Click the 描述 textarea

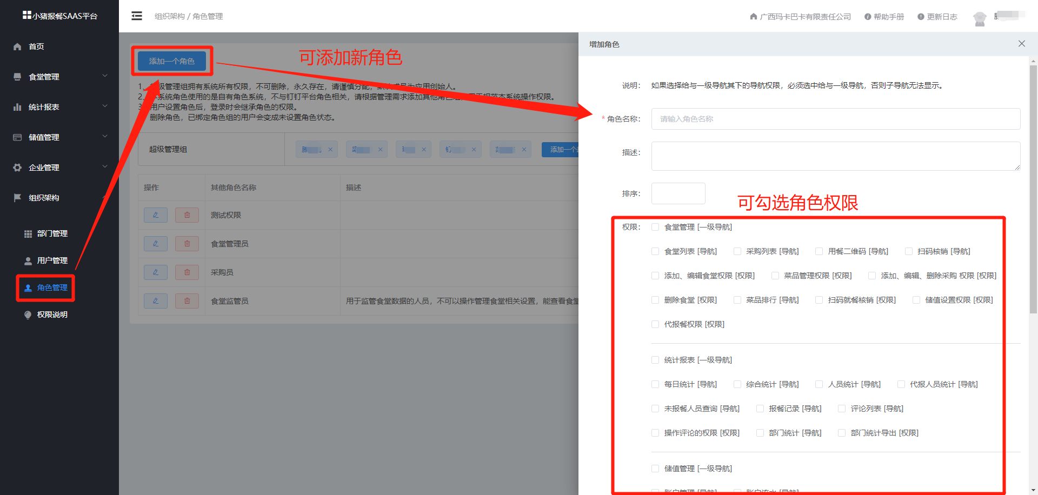click(x=836, y=156)
